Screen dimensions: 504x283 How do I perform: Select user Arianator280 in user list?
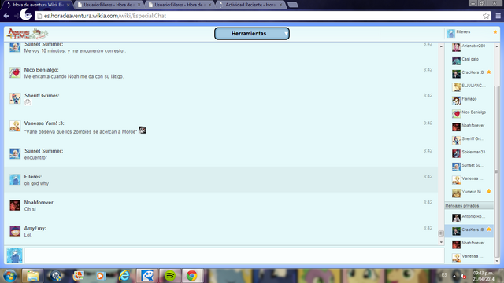pyautogui.click(x=469, y=46)
